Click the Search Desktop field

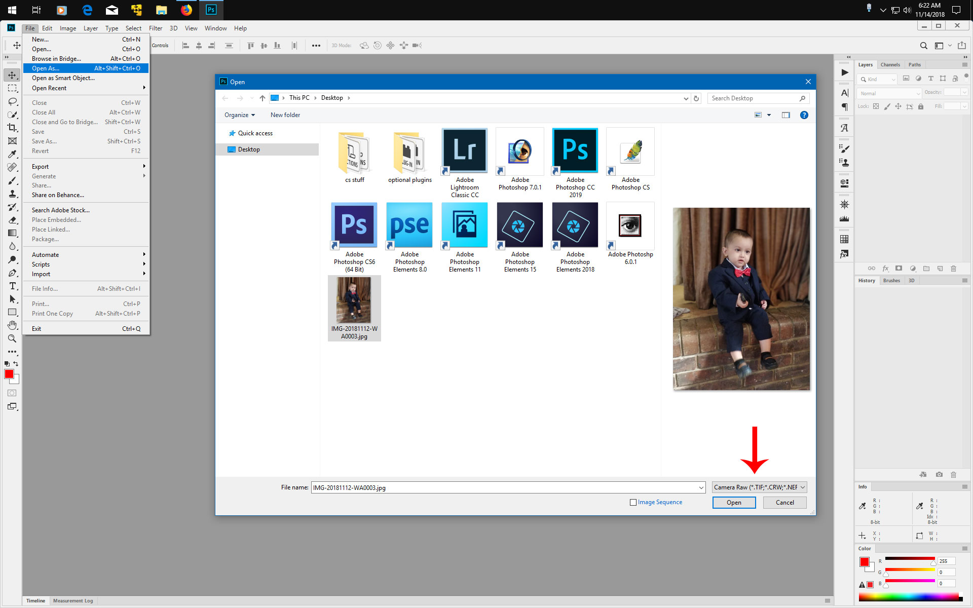758,98
